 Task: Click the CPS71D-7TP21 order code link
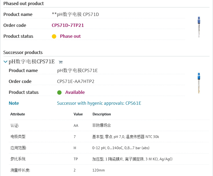[x=68, y=25]
